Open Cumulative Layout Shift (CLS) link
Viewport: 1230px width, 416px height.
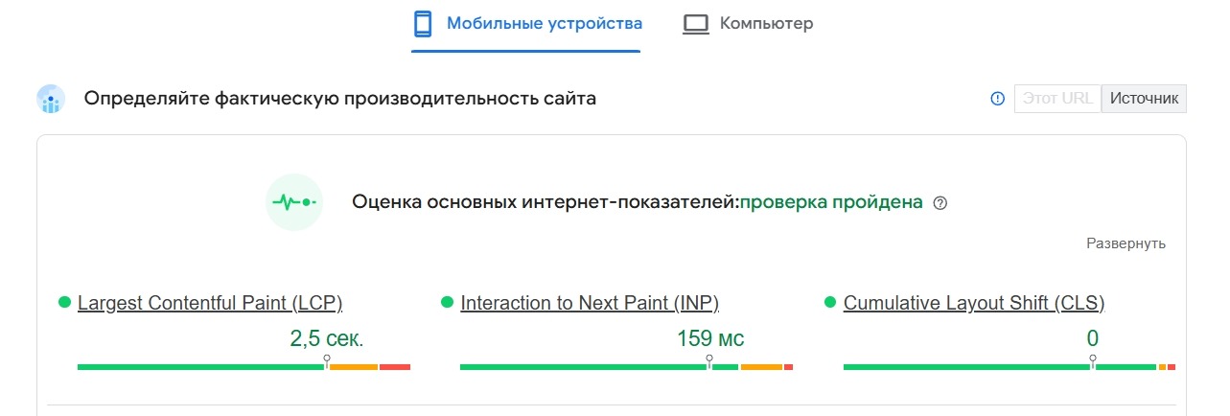click(x=974, y=304)
